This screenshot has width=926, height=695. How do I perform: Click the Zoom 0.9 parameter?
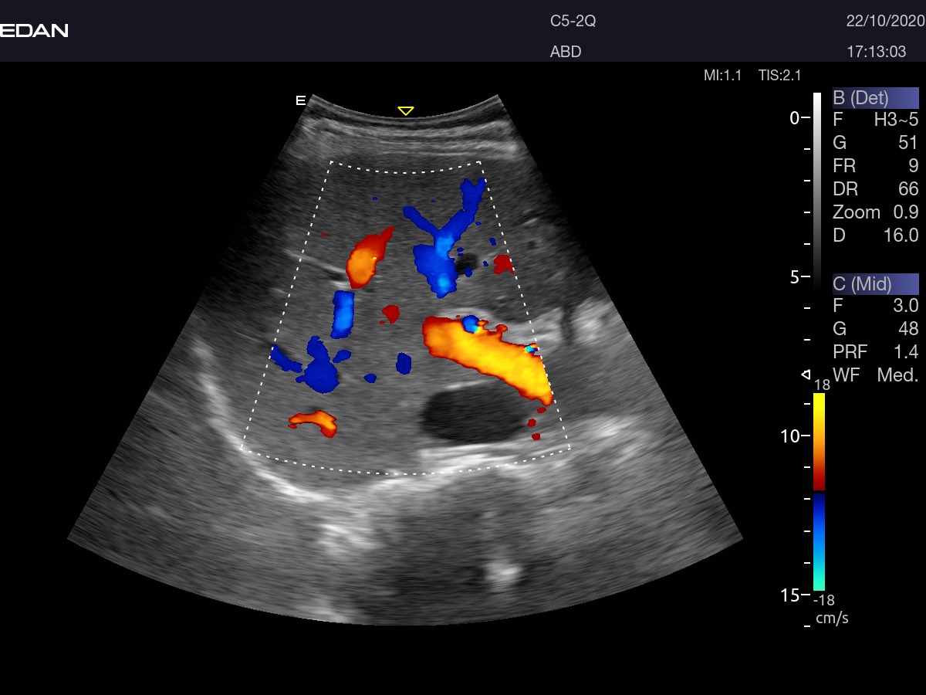tap(875, 212)
